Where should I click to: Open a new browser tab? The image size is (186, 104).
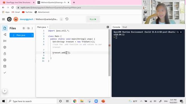coord(74,2)
